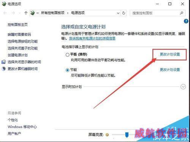Click the blue help question mark icon
This screenshot has width=190, height=142.
pos(186,21)
